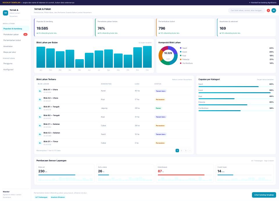Click the Hortikultura red legend dot

(x=180, y=63)
